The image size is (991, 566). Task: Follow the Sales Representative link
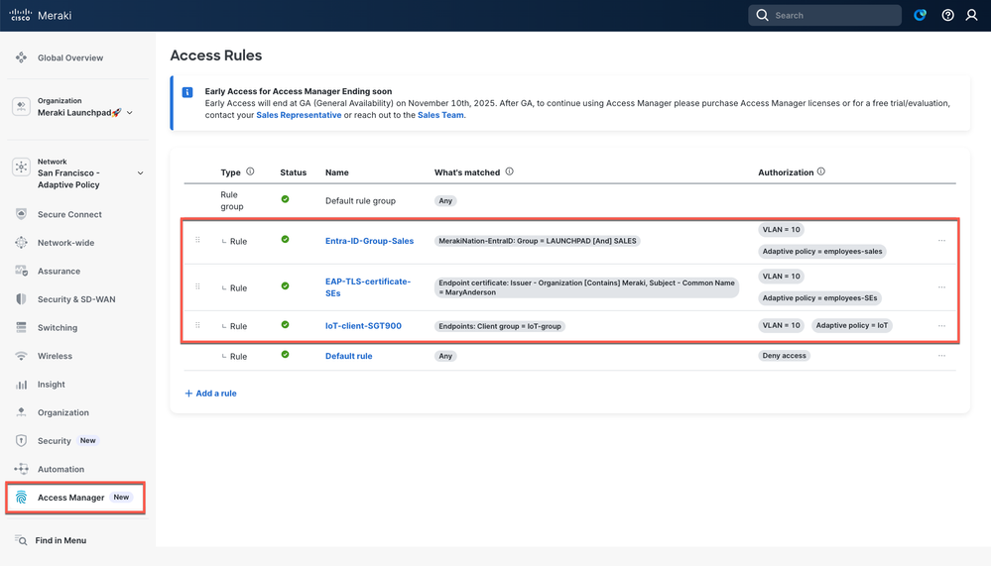point(299,115)
